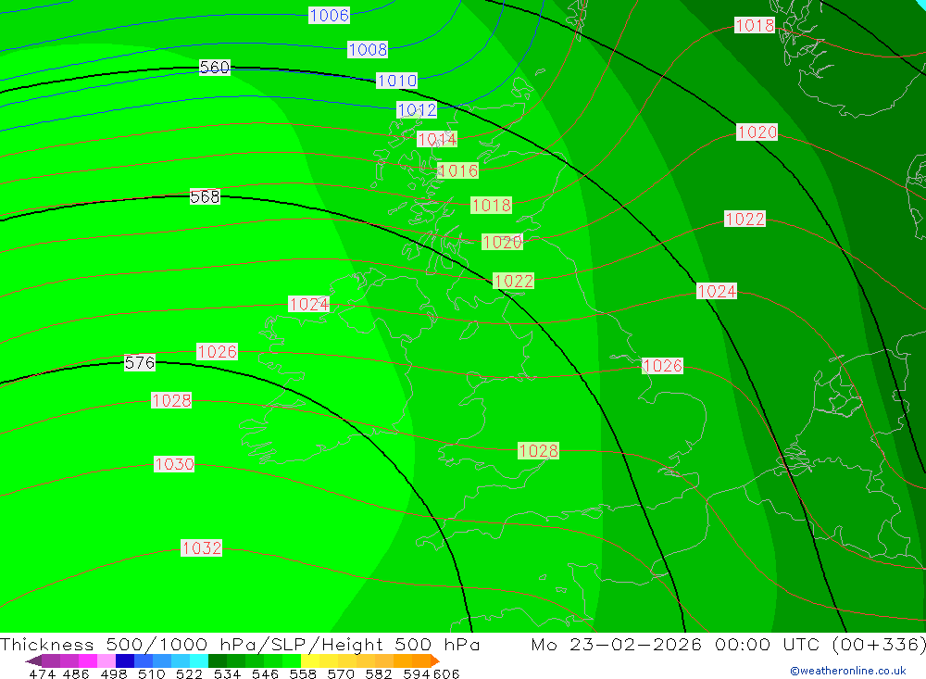
Task: Select the dark navy blue legend swatch
Action: [125, 660]
